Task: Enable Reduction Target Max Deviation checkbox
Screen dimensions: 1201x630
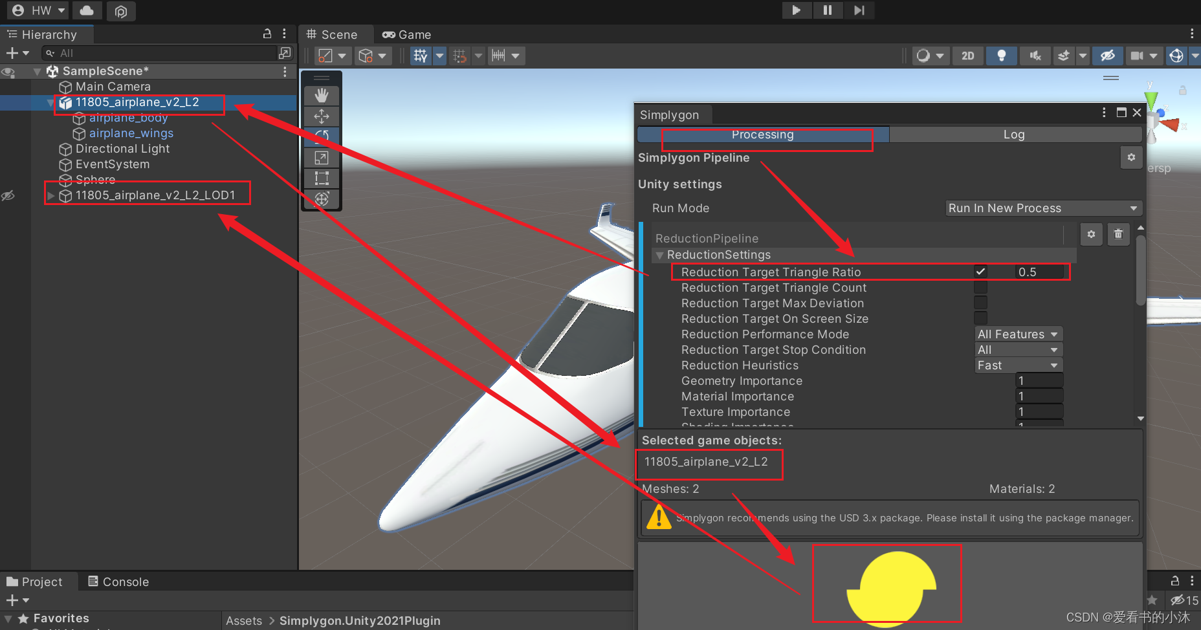Action: click(x=980, y=303)
